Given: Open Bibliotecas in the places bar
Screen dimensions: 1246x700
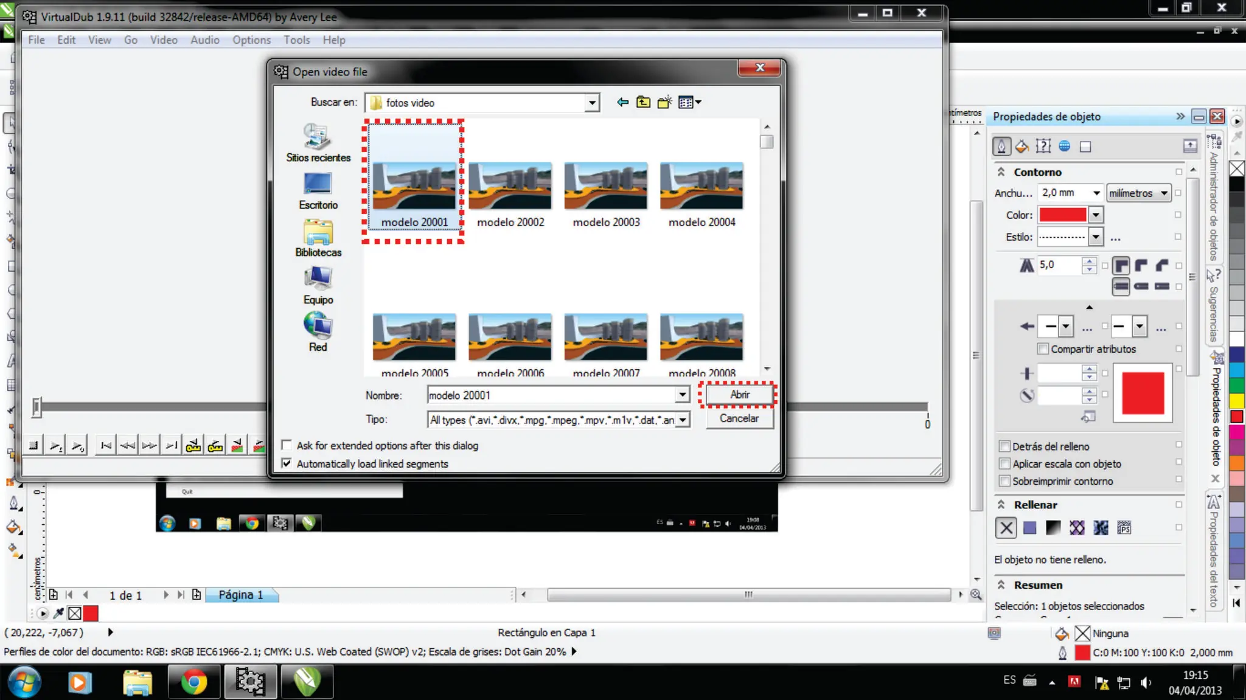Looking at the screenshot, I should coord(318,238).
